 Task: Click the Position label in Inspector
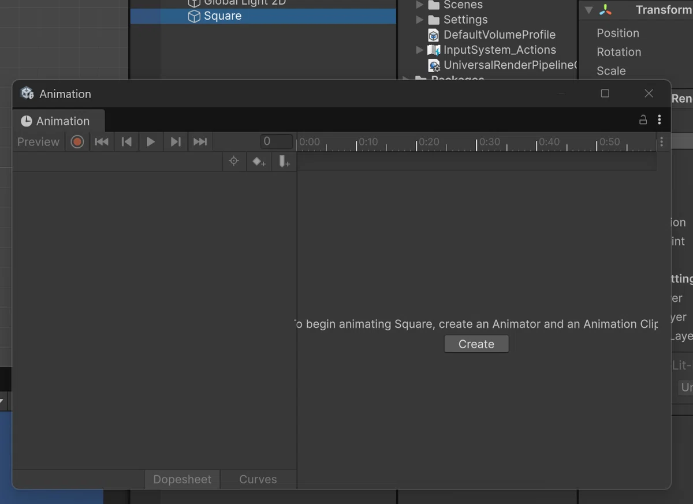(618, 33)
